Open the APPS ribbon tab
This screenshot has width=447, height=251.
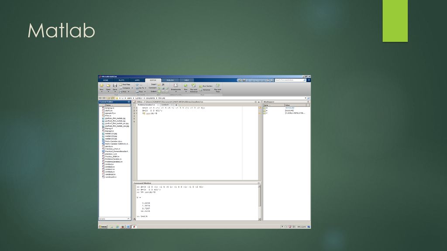[x=137, y=80]
